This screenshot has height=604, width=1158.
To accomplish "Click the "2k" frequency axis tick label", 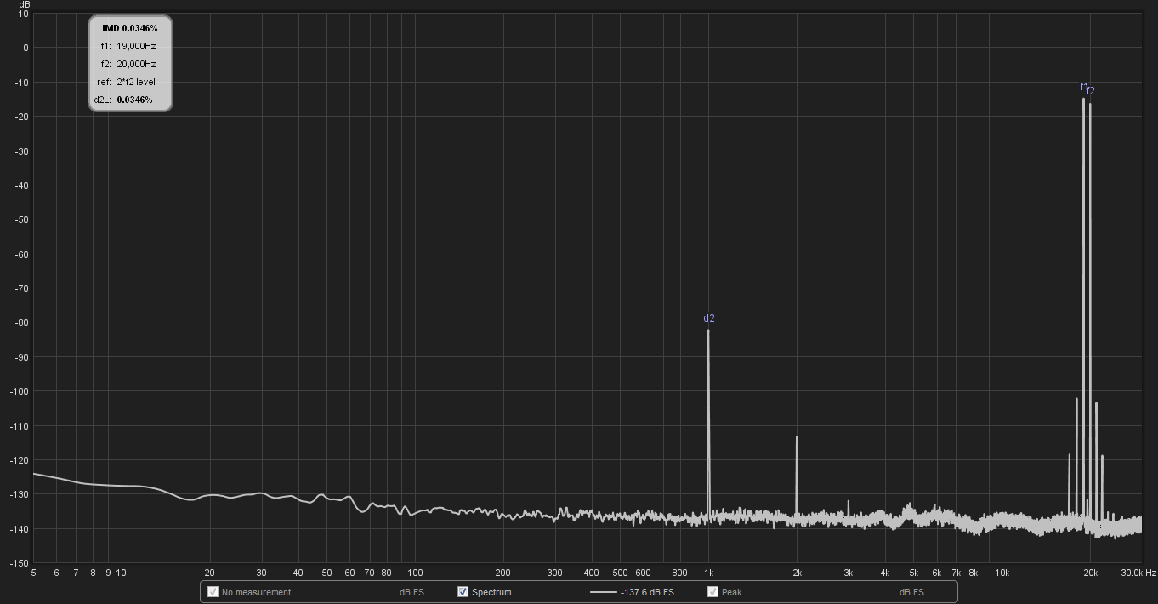I will [x=797, y=573].
